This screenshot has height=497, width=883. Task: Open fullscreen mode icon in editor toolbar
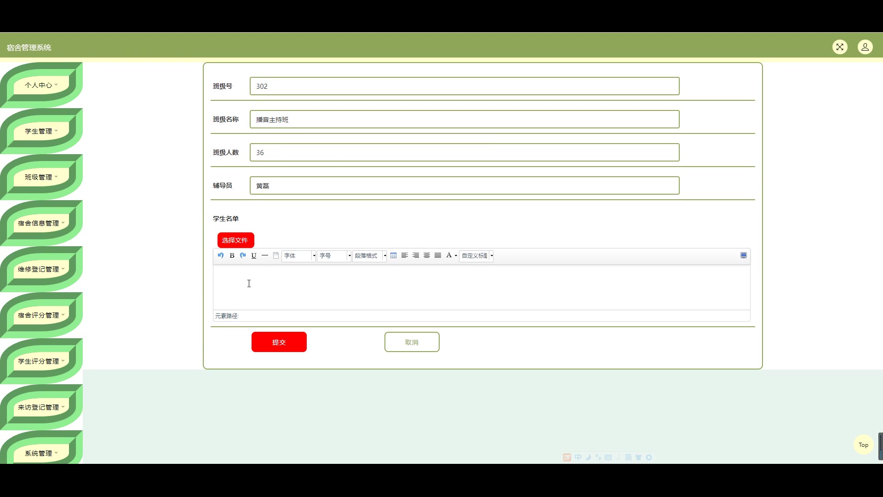(744, 255)
